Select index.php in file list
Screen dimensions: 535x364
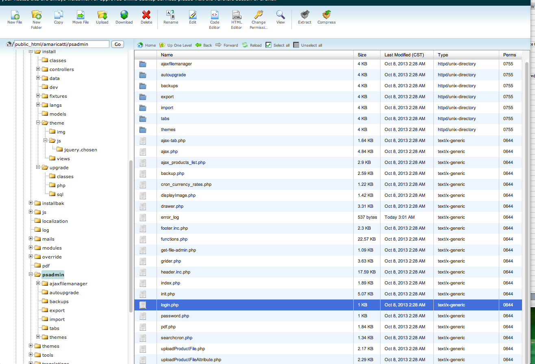click(x=328, y=283)
